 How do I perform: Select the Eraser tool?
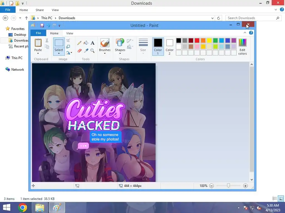(x=79, y=50)
